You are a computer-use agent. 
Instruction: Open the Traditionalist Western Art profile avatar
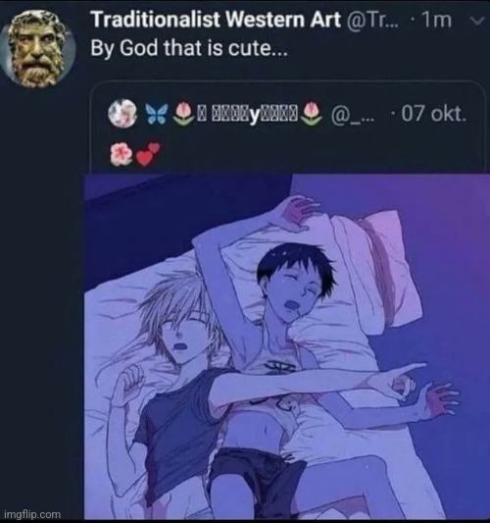pos(37,49)
